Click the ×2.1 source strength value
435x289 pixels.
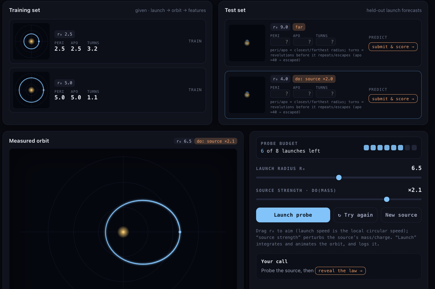[x=415, y=190]
